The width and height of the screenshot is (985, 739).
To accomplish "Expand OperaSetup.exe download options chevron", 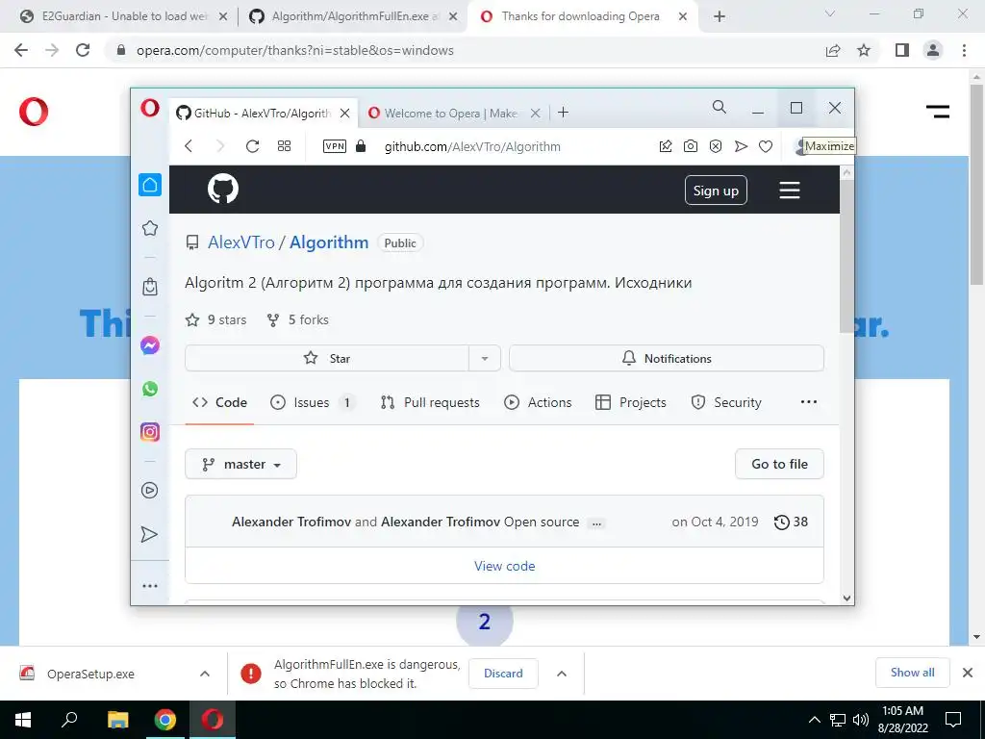I will click(205, 674).
